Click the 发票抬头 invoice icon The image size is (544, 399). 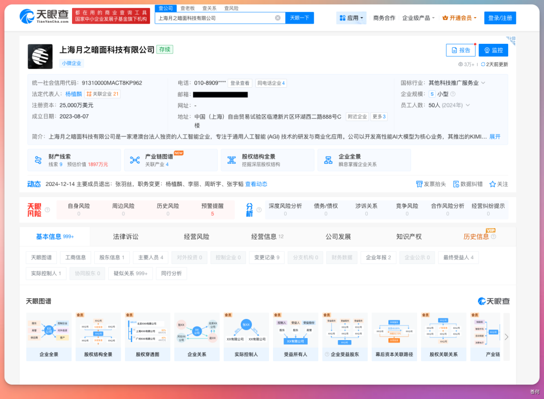(x=419, y=184)
